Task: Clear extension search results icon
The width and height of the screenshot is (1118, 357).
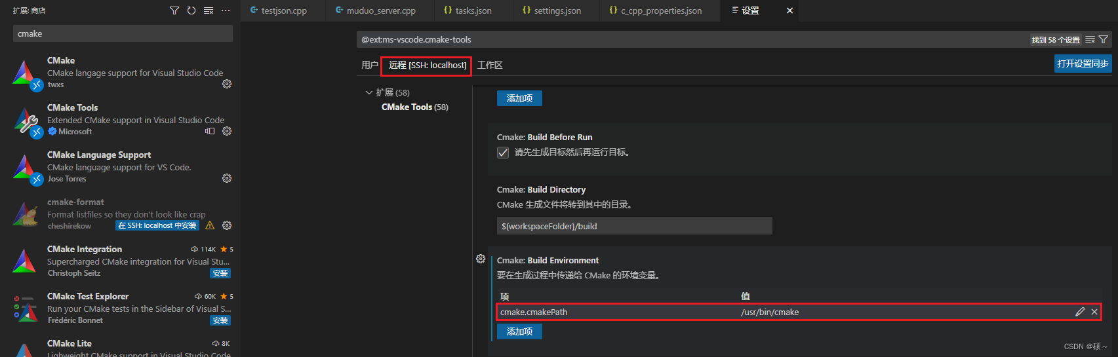Action: click(209, 10)
